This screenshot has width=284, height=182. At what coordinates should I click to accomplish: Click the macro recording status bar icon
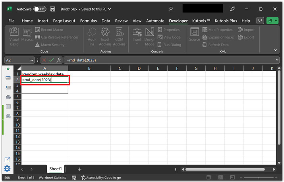[x=74, y=178]
